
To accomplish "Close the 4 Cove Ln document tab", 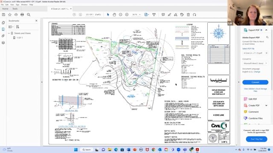I will [71, 8].
